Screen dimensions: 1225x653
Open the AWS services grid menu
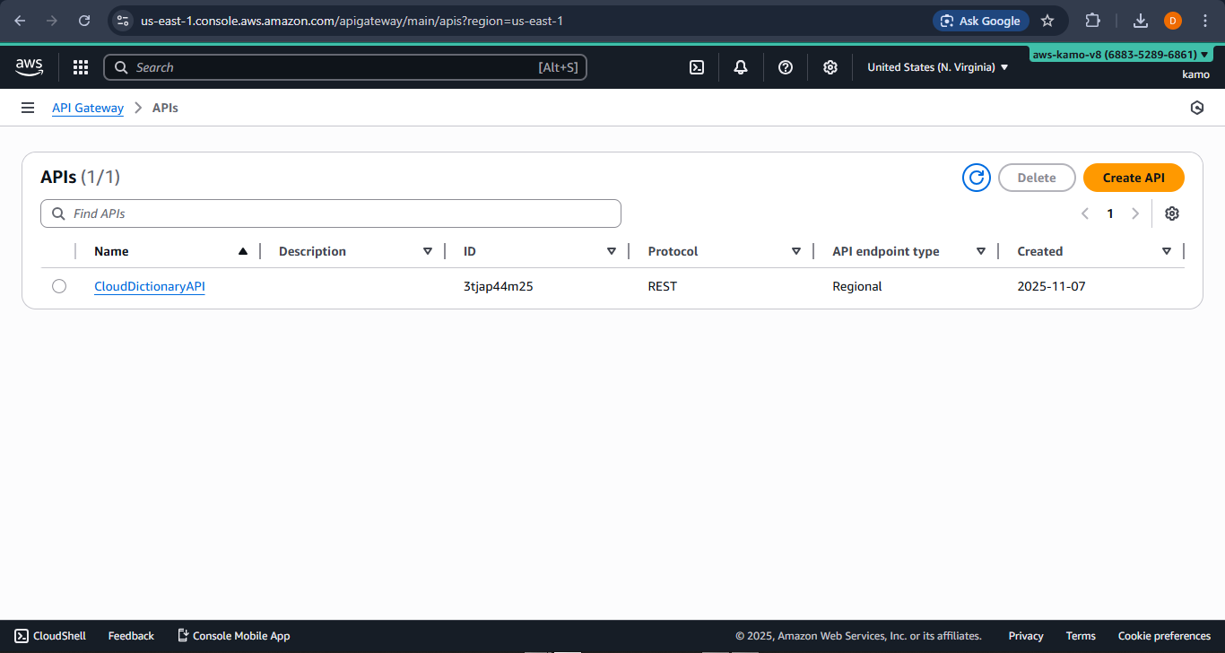tap(80, 66)
